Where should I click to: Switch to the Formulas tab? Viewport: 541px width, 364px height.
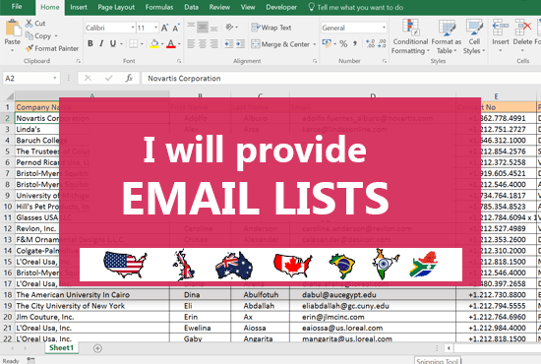(159, 7)
